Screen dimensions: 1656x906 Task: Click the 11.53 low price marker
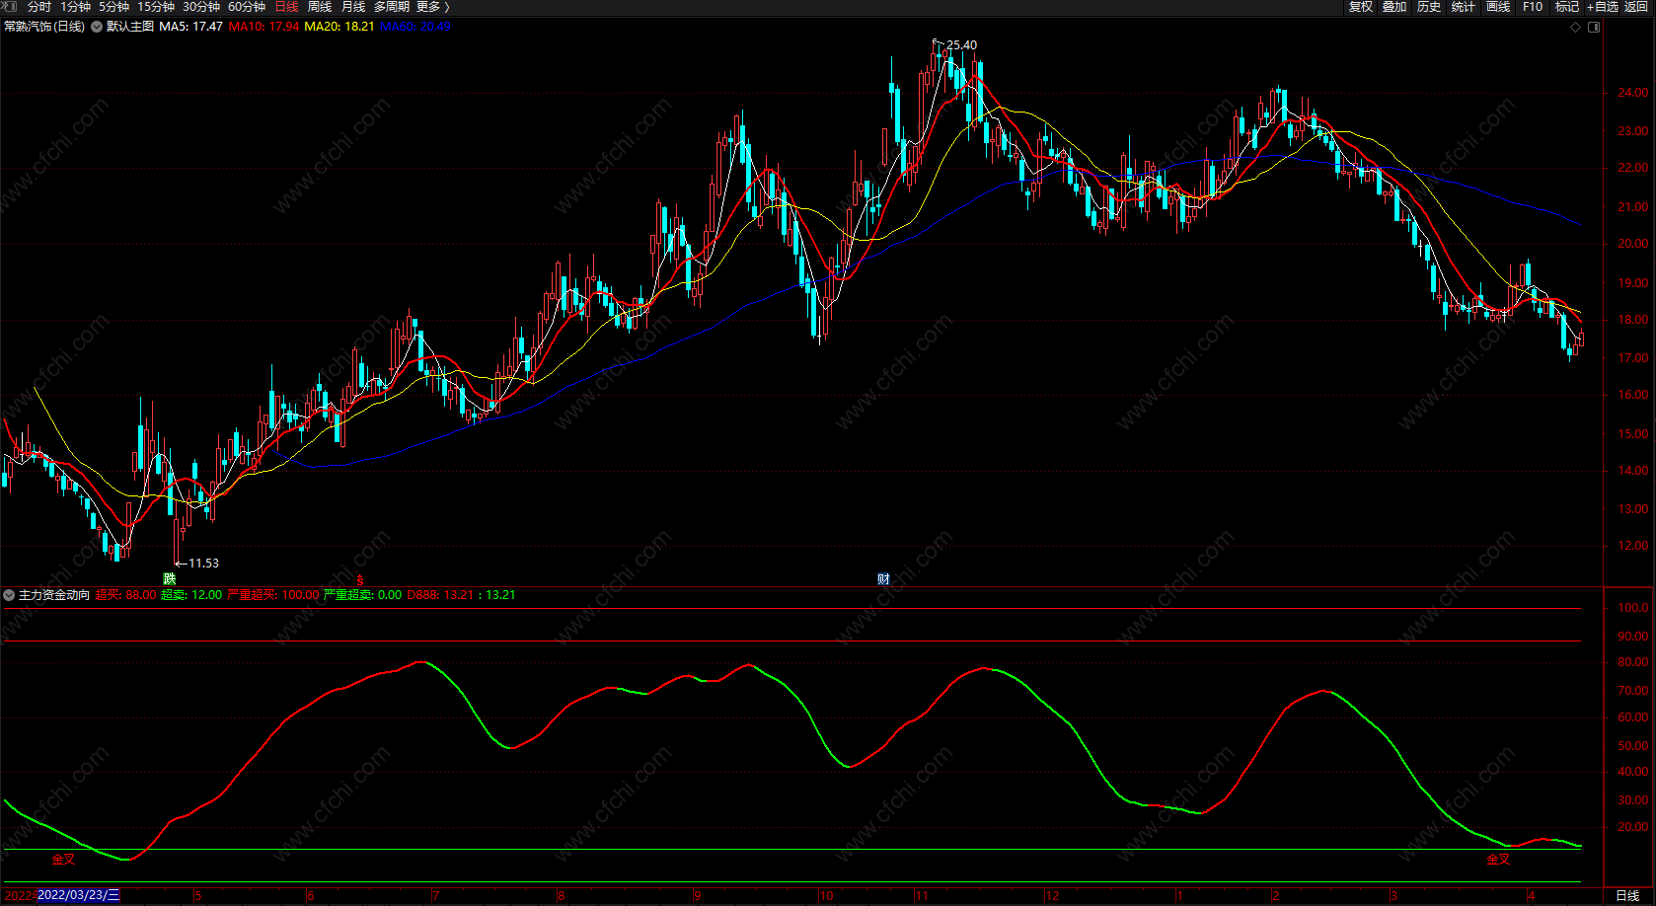[202, 563]
